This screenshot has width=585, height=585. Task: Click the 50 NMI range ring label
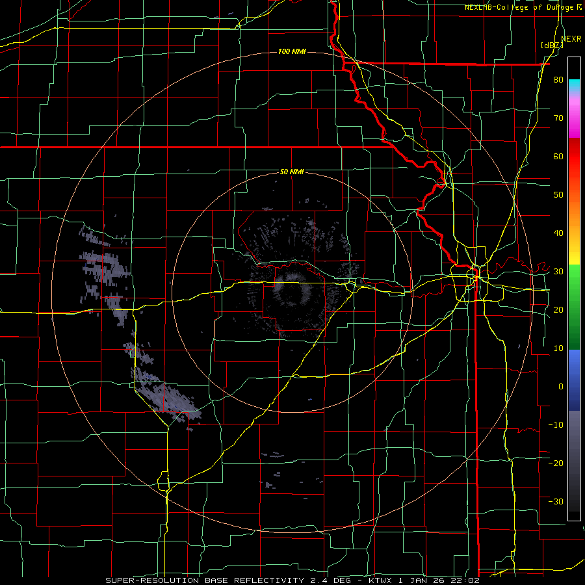[292, 172]
